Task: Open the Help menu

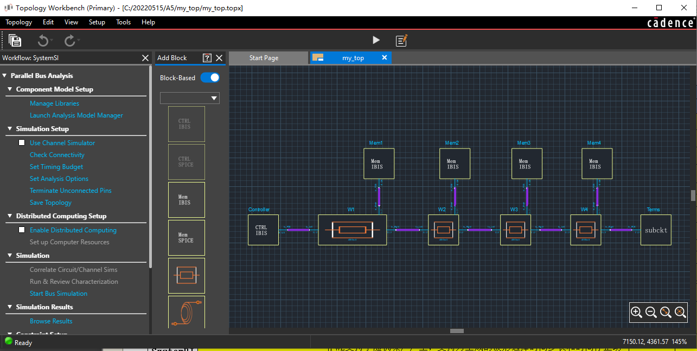Action: point(148,22)
